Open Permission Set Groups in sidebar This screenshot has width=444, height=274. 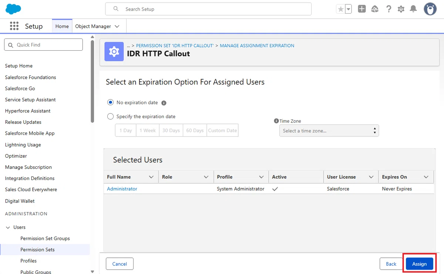[x=45, y=239]
